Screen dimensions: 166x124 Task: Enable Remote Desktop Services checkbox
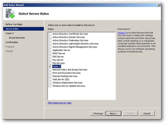(x=50, y=76)
